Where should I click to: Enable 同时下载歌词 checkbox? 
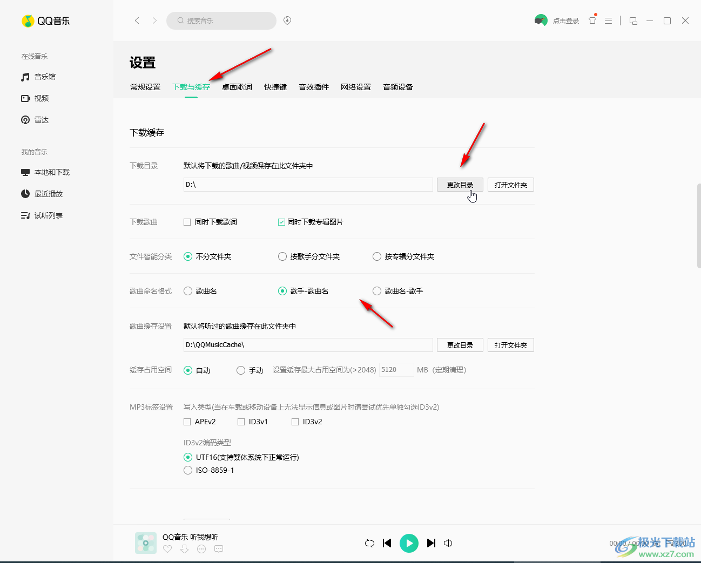tap(187, 222)
